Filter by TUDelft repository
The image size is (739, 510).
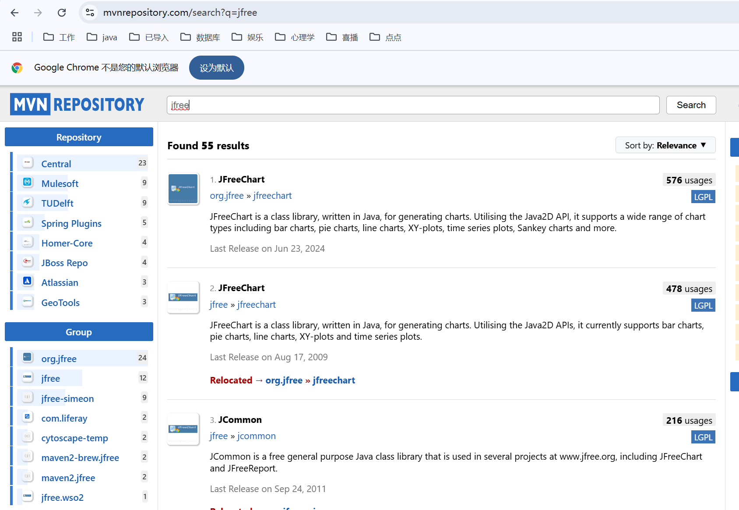coord(57,204)
